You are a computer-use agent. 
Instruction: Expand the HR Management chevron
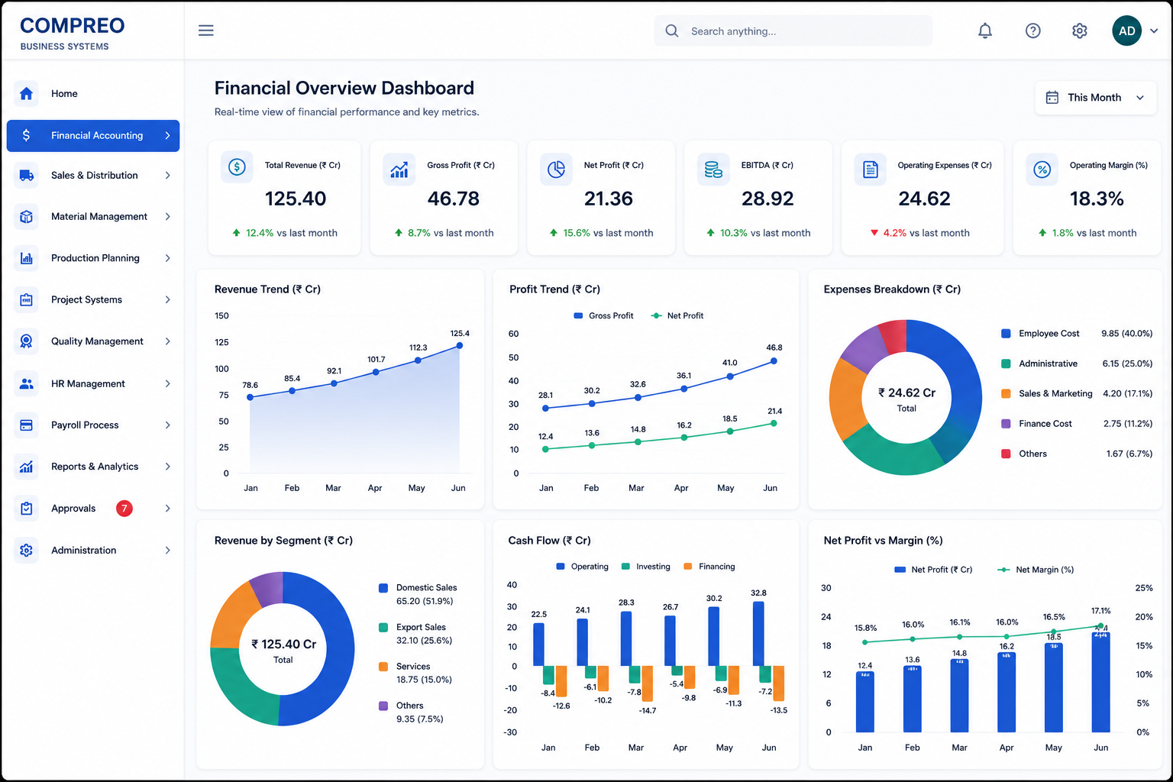tap(167, 383)
